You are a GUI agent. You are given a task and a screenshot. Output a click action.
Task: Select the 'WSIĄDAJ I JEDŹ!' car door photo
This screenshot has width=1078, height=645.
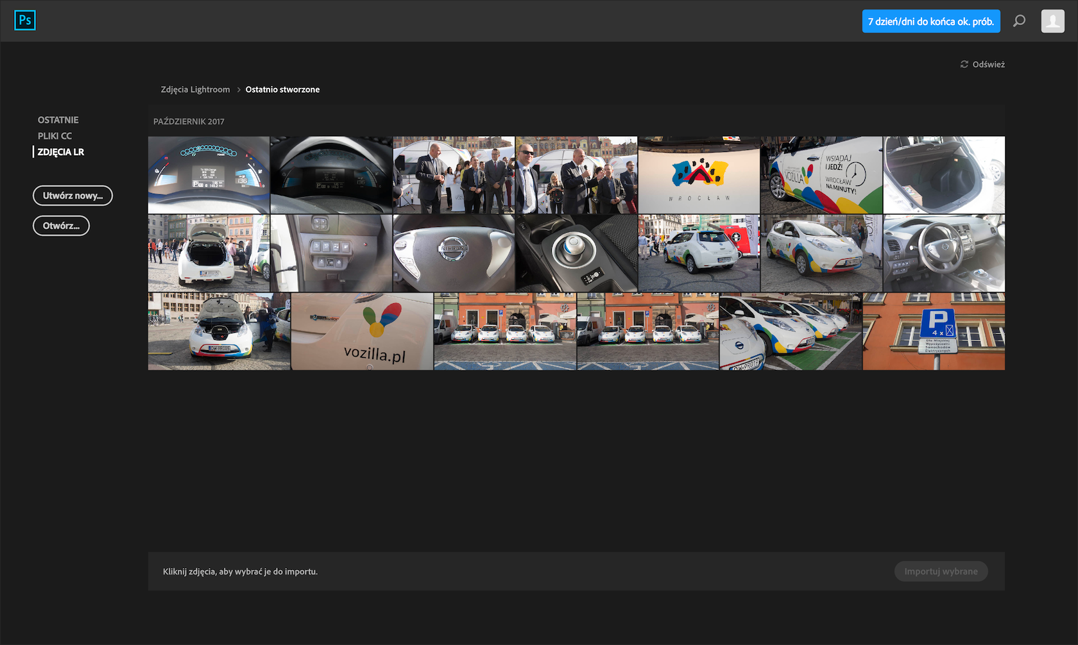[821, 175]
